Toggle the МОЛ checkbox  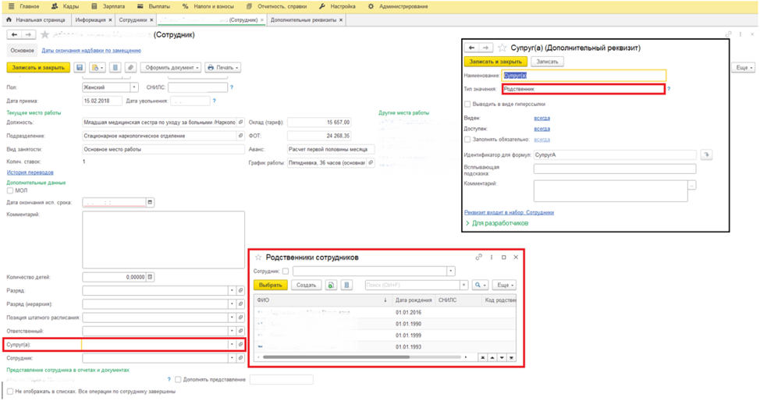(x=9, y=190)
